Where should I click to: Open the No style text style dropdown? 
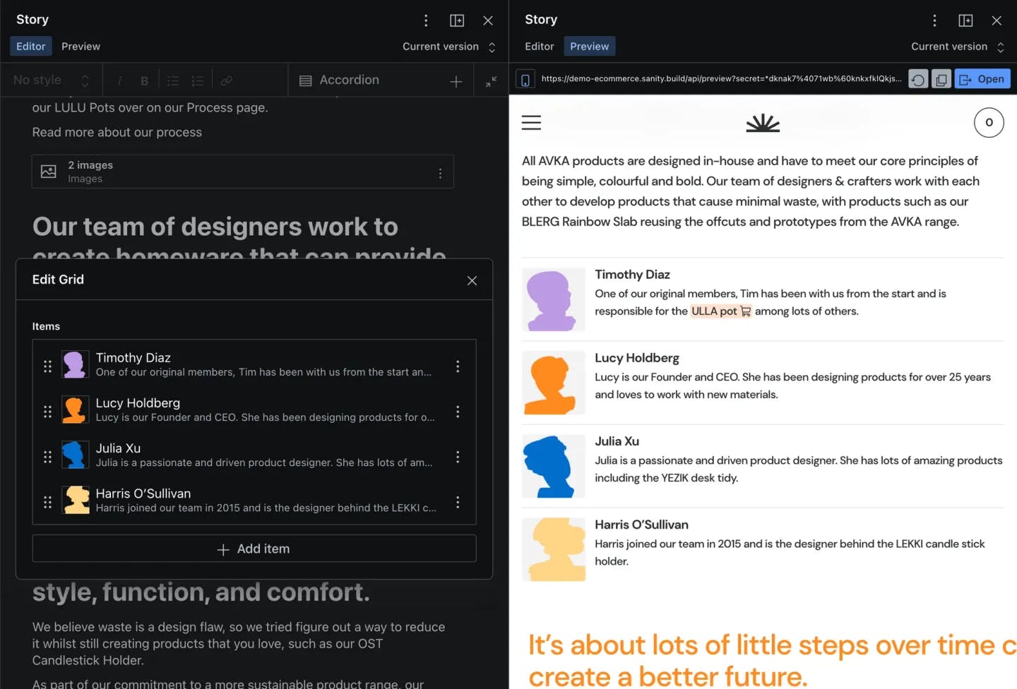[x=49, y=80]
